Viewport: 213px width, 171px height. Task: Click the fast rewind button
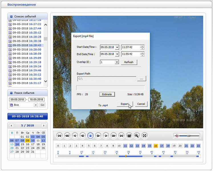pos(67,136)
